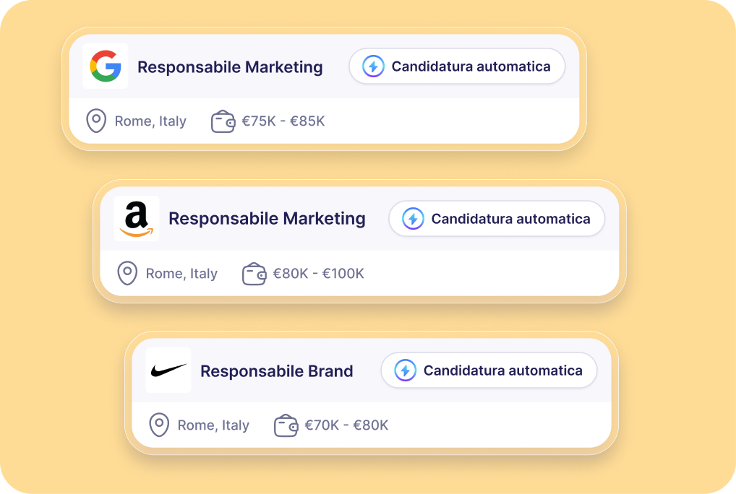Open Amazon's Responsabile Marketing job title

tap(267, 219)
